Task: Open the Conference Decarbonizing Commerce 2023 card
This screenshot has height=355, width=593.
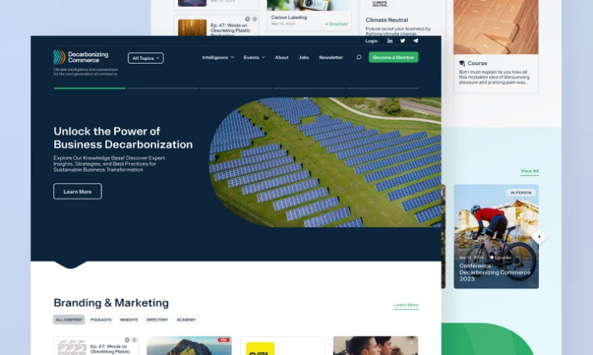Action: pos(496,237)
